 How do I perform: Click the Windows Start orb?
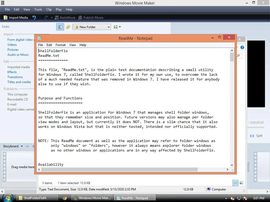7,198
